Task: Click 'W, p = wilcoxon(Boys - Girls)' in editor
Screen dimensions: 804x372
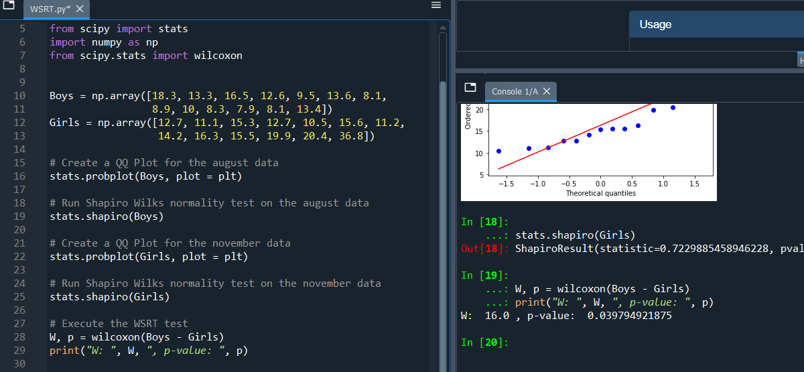Action: 137,337
